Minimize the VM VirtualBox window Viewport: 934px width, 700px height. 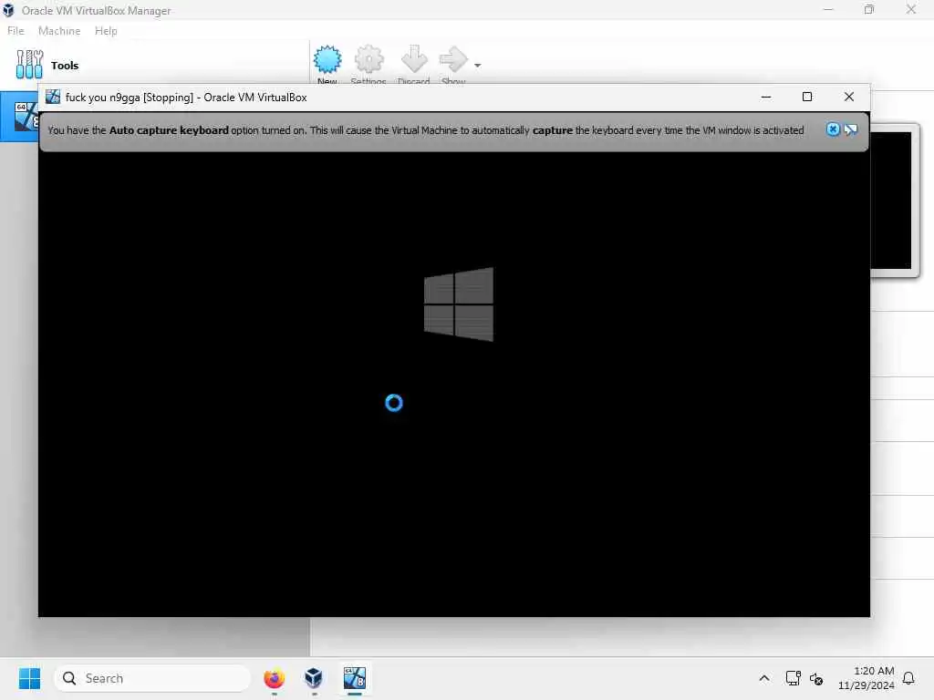(x=766, y=97)
